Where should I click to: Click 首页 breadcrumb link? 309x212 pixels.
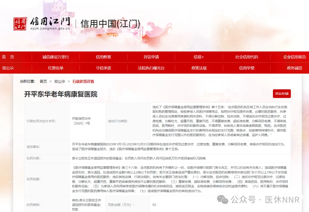tap(43, 81)
